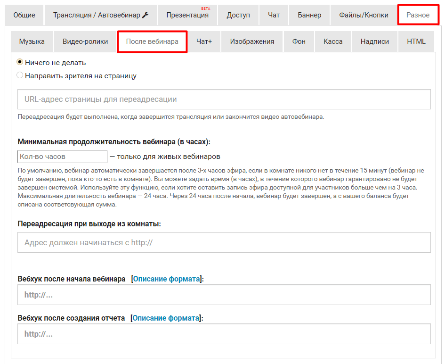The width and height of the screenshot is (445, 364).
Task: Open 'Описание формата' link for webinar start webhook
Action: pyautogui.click(x=166, y=279)
